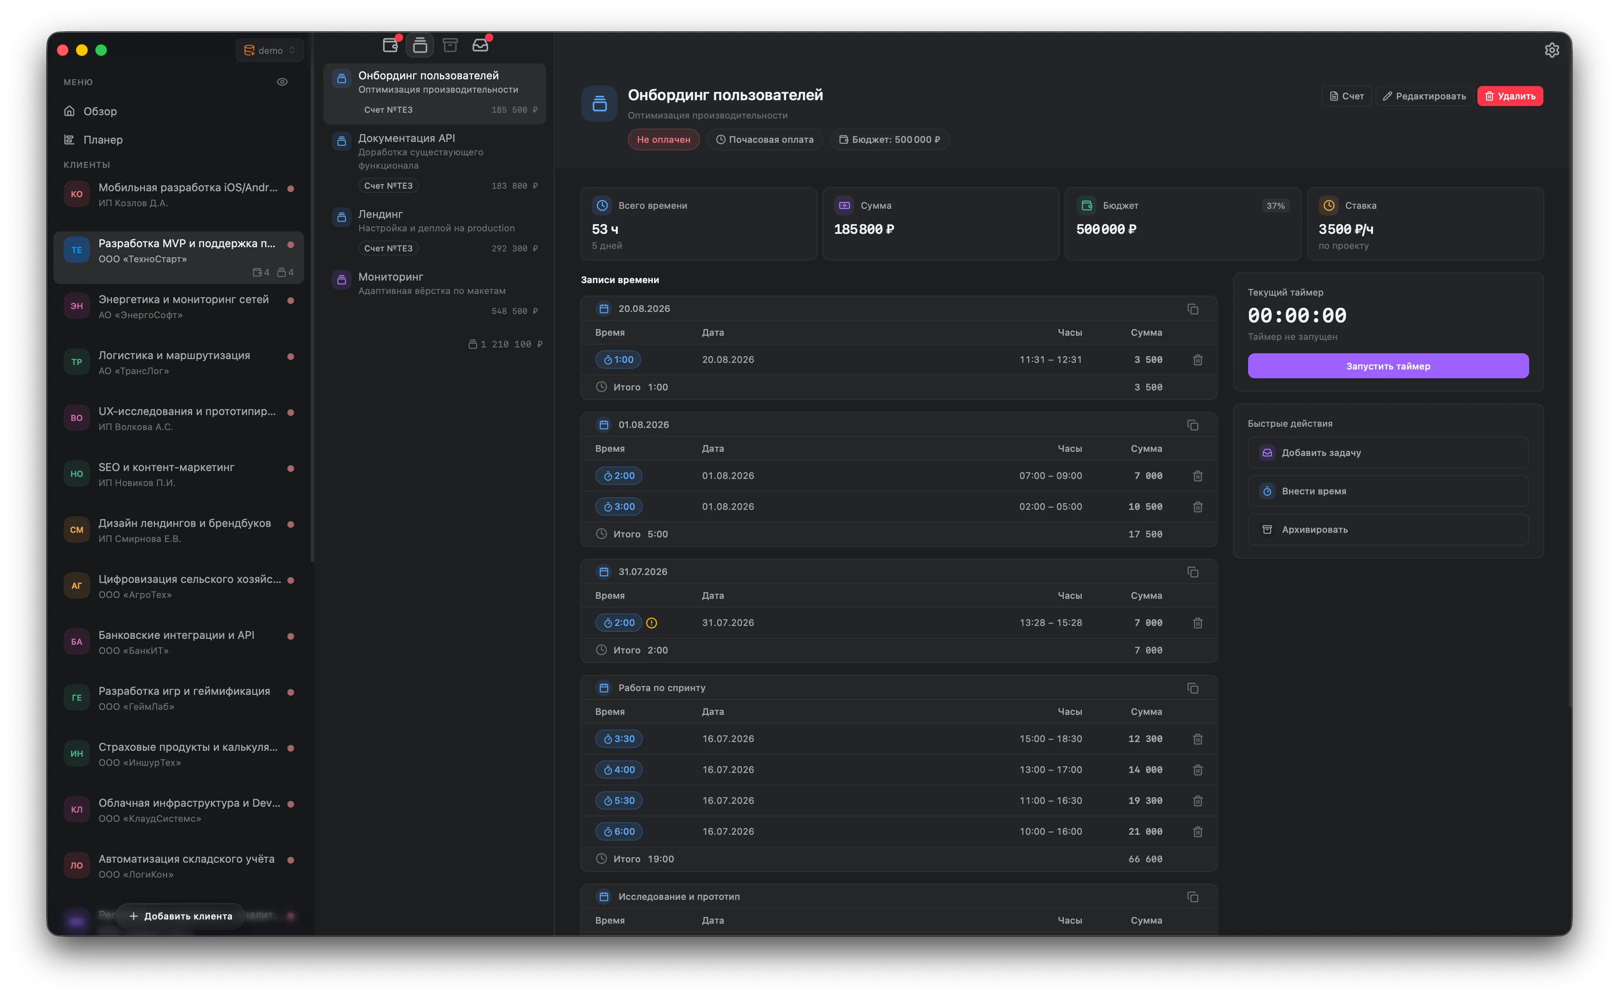The image size is (1619, 998).
Task: Click the 5:30 timer badge
Action: pos(619,800)
